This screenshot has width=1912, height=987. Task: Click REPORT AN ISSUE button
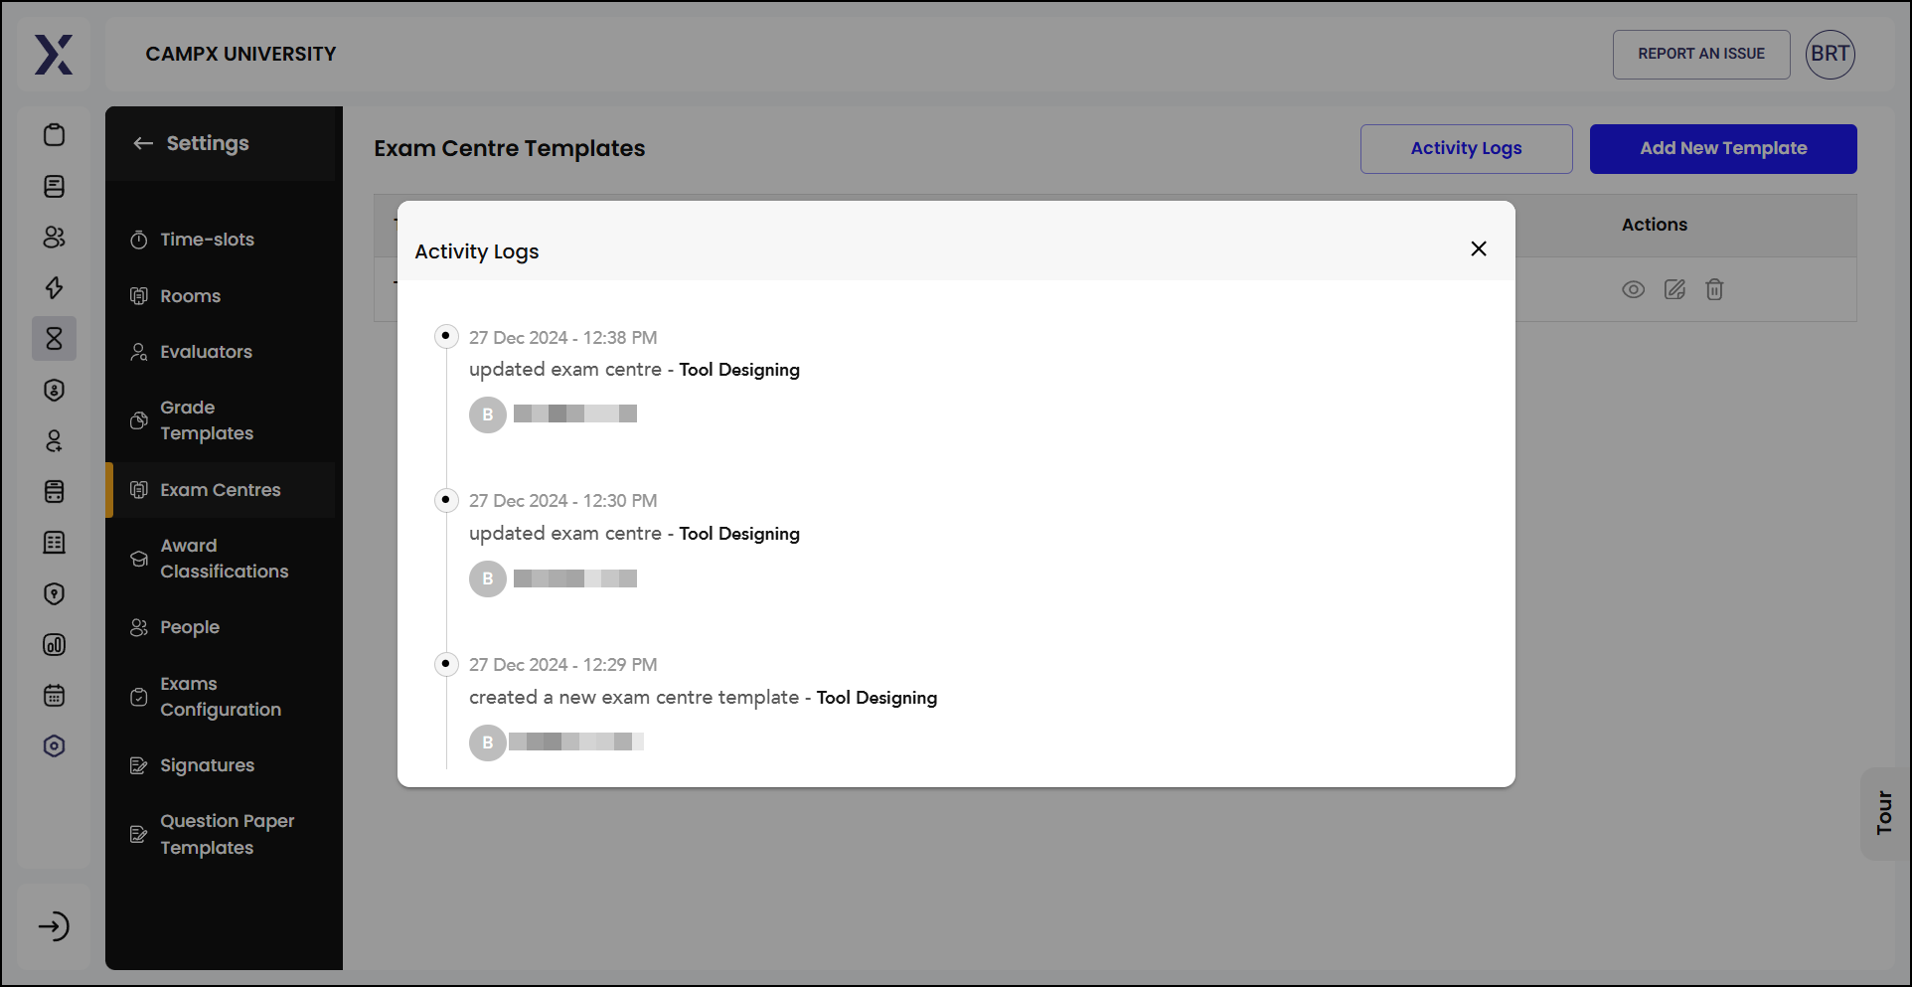[1700, 54]
